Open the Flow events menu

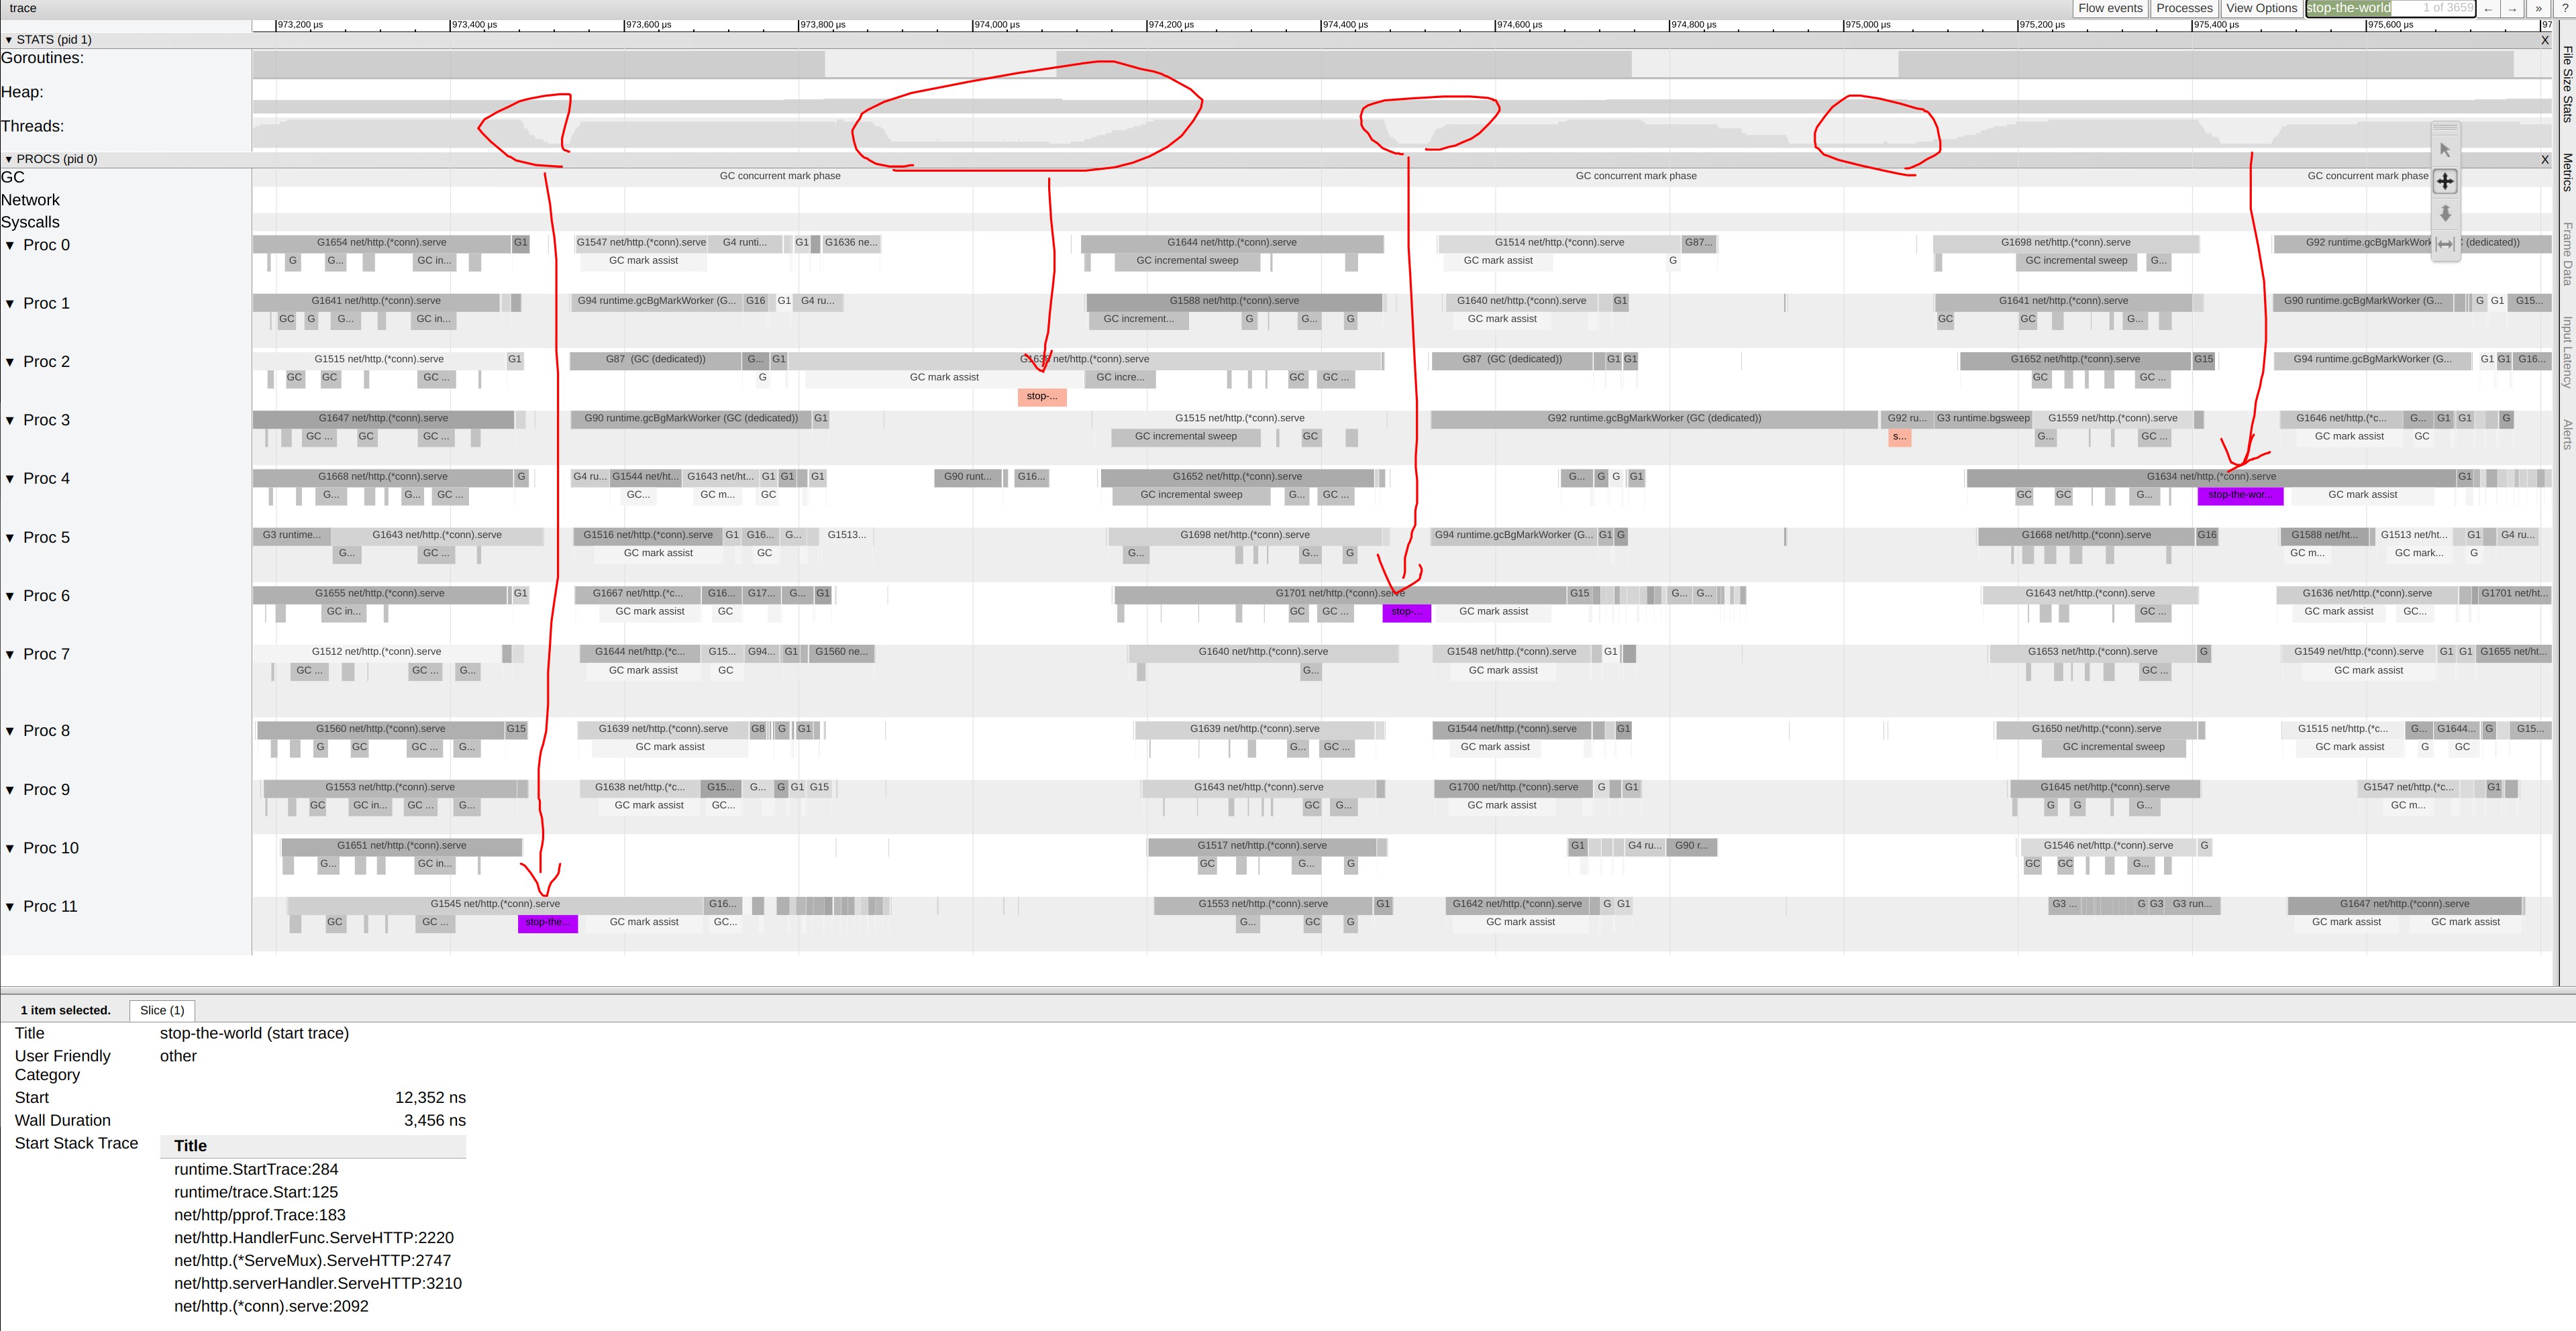click(2110, 8)
